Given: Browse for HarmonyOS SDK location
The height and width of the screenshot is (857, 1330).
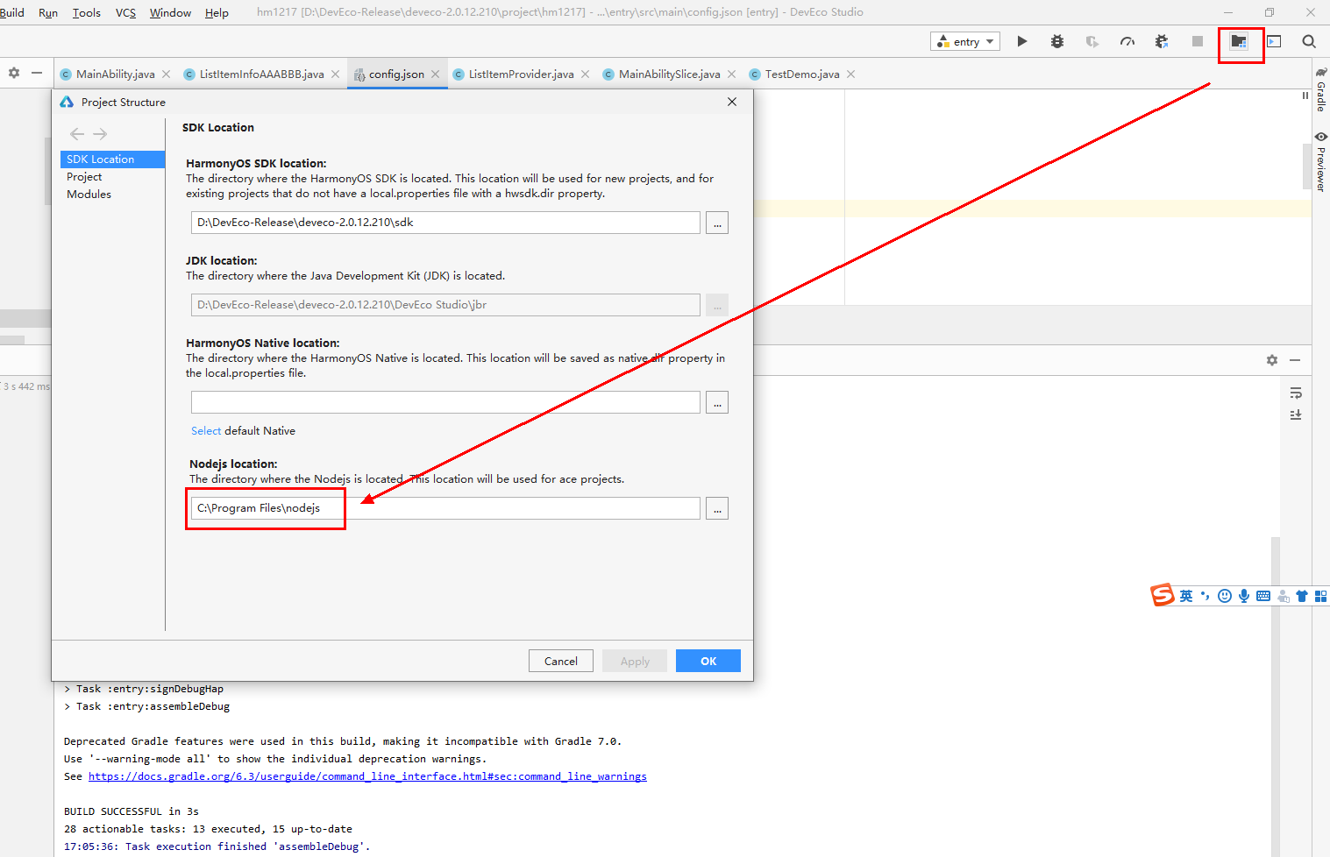Looking at the screenshot, I should coord(717,223).
